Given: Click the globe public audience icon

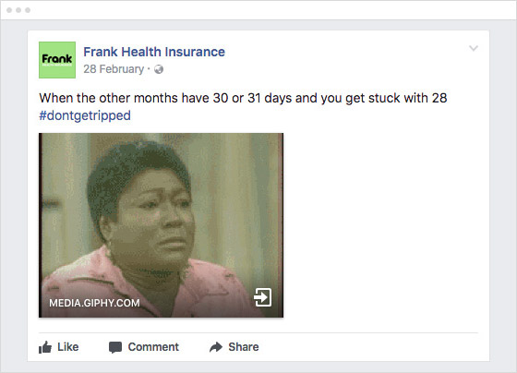Looking at the screenshot, I should point(159,69).
